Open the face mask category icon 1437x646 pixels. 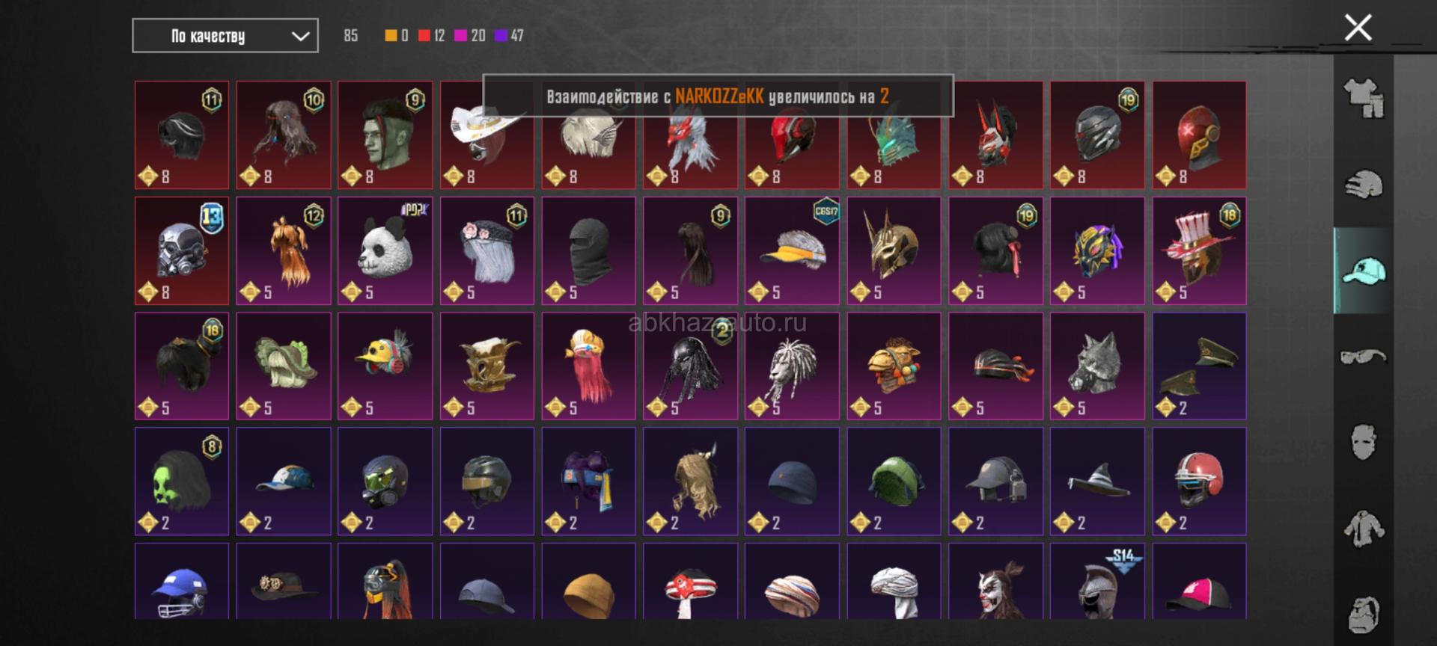coord(1364,443)
